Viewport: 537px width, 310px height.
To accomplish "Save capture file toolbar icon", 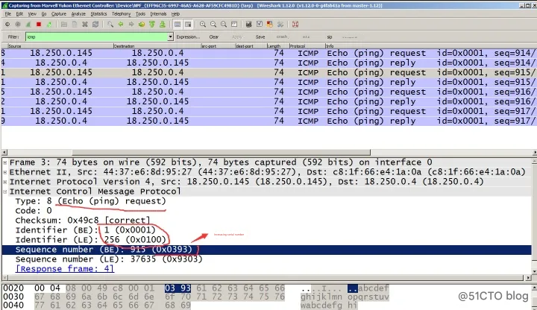I will (75, 25).
